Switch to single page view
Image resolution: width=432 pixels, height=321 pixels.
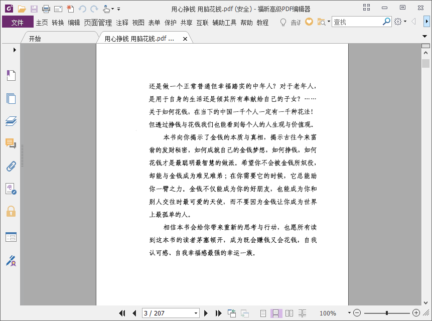[x=263, y=313]
